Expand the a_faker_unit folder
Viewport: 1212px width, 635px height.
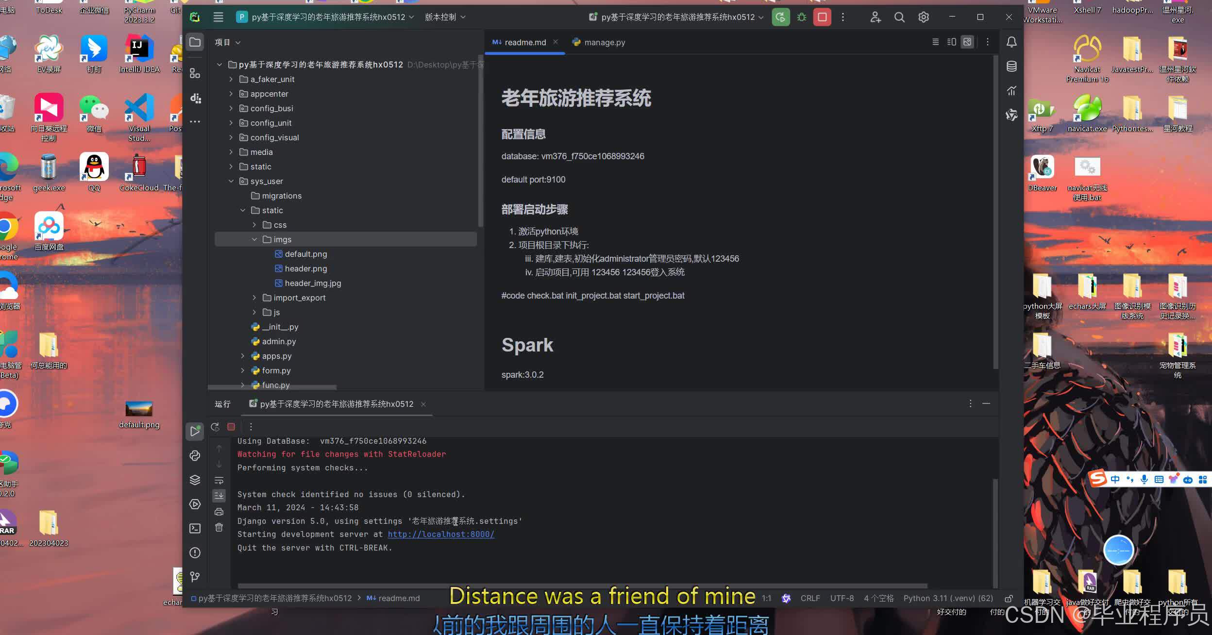[231, 79]
